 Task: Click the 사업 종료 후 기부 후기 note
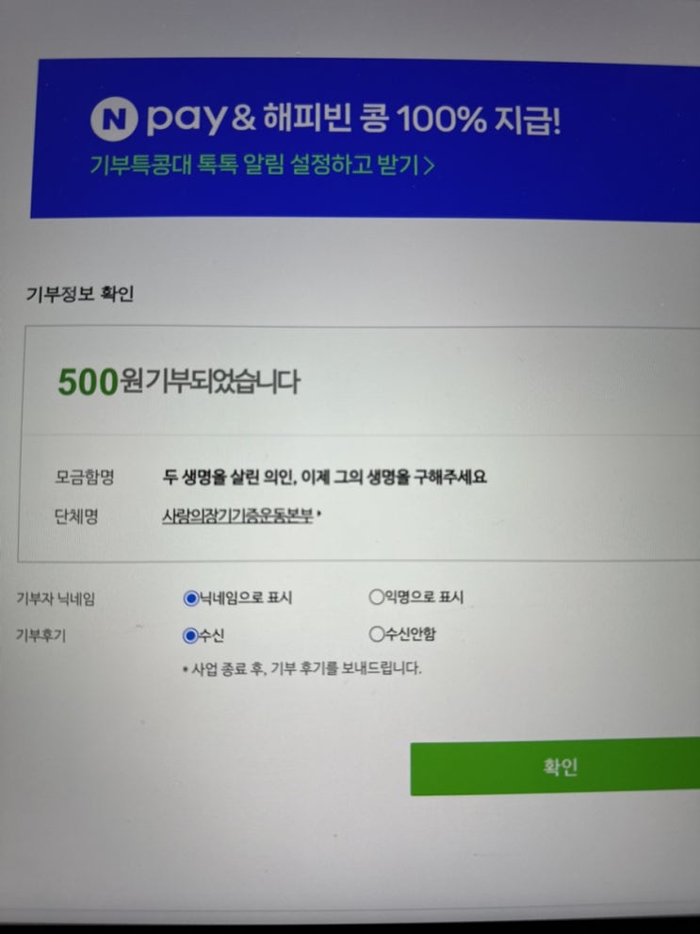pyautogui.click(x=301, y=668)
